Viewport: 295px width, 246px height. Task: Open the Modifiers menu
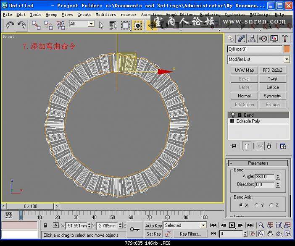click(105, 14)
